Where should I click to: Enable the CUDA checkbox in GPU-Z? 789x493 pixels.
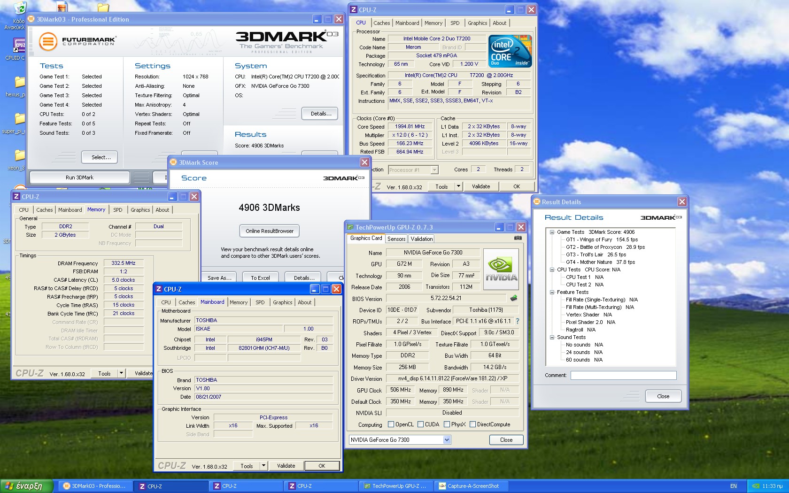point(420,424)
